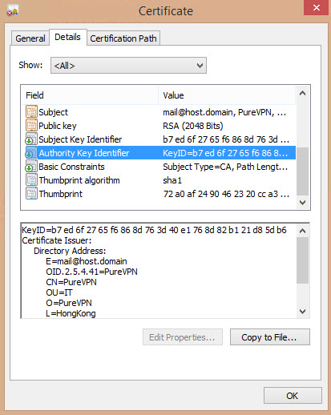
Task: Select the Thumbprint algorithm row label
Action: (79, 180)
